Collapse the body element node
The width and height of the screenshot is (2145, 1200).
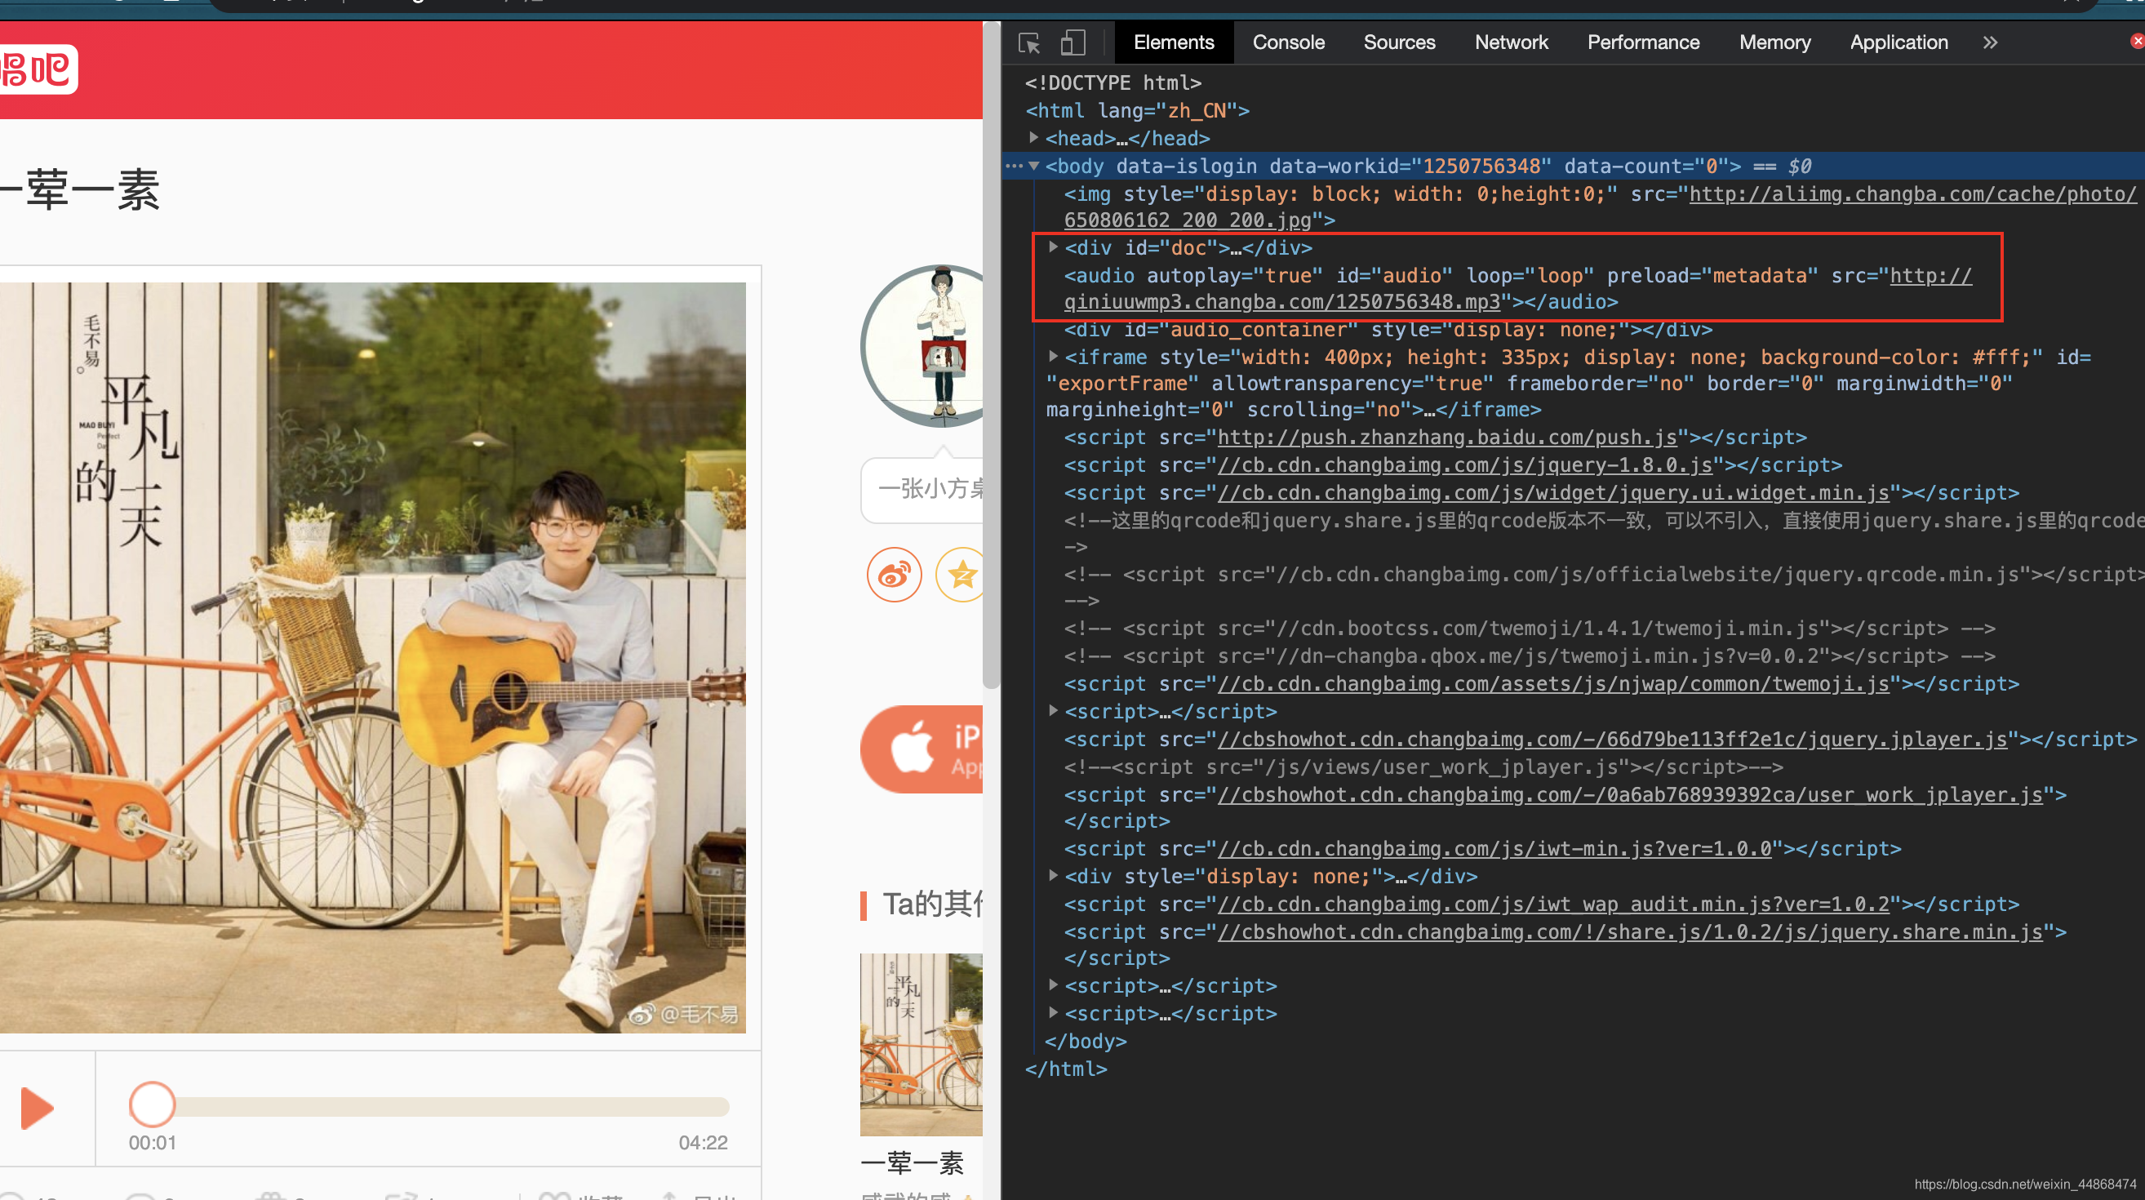(1033, 166)
